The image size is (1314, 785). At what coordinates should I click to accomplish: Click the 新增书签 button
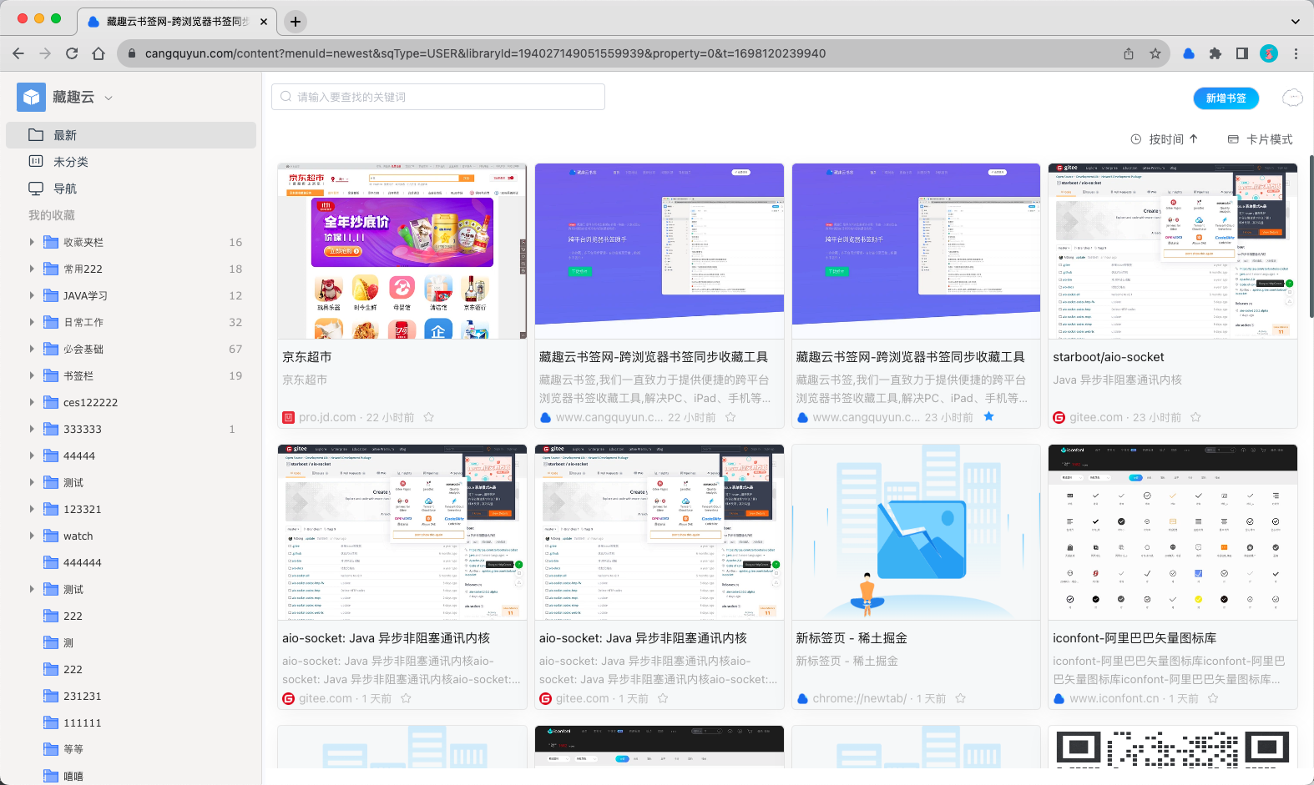coord(1226,98)
